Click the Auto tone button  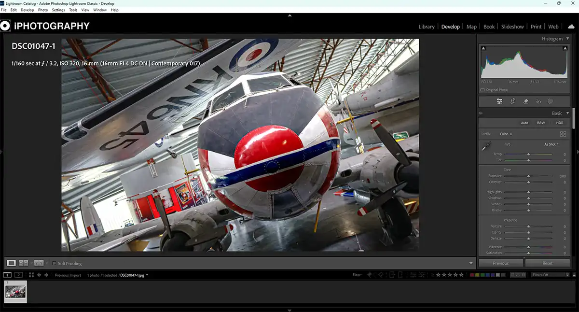click(x=524, y=123)
